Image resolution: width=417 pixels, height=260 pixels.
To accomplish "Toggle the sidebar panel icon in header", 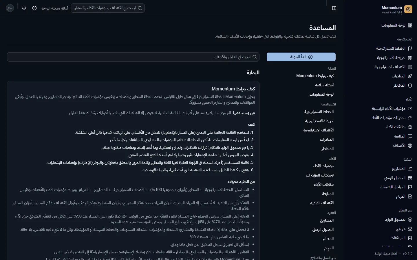I will tap(334, 8).
